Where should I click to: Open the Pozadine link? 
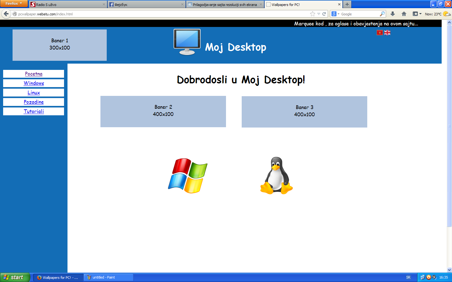(x=34, y=102)
